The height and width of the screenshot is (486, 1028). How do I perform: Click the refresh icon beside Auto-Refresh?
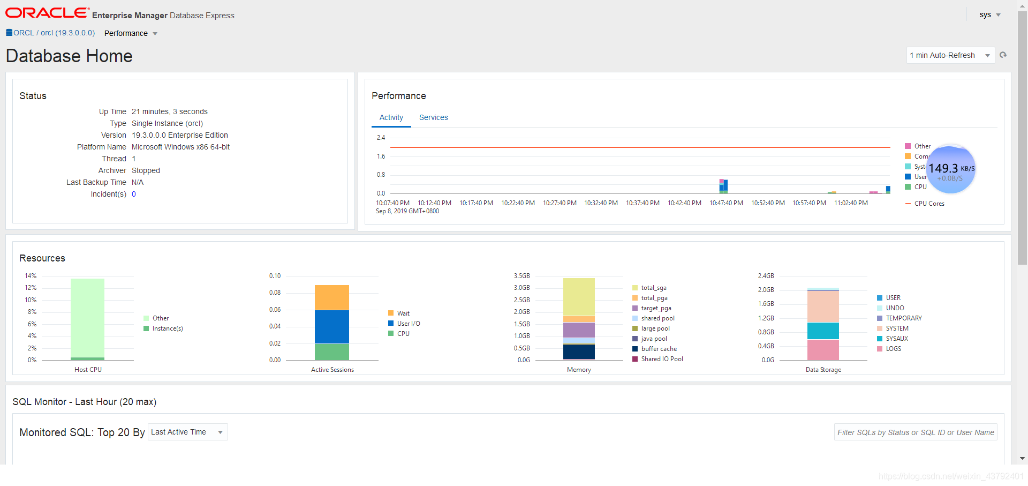1003,55
